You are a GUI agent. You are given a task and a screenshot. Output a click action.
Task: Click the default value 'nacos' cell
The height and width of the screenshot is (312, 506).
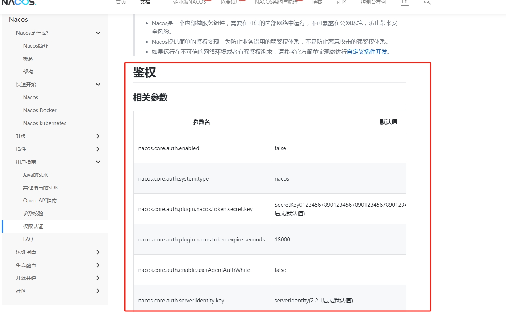(338, 178)
